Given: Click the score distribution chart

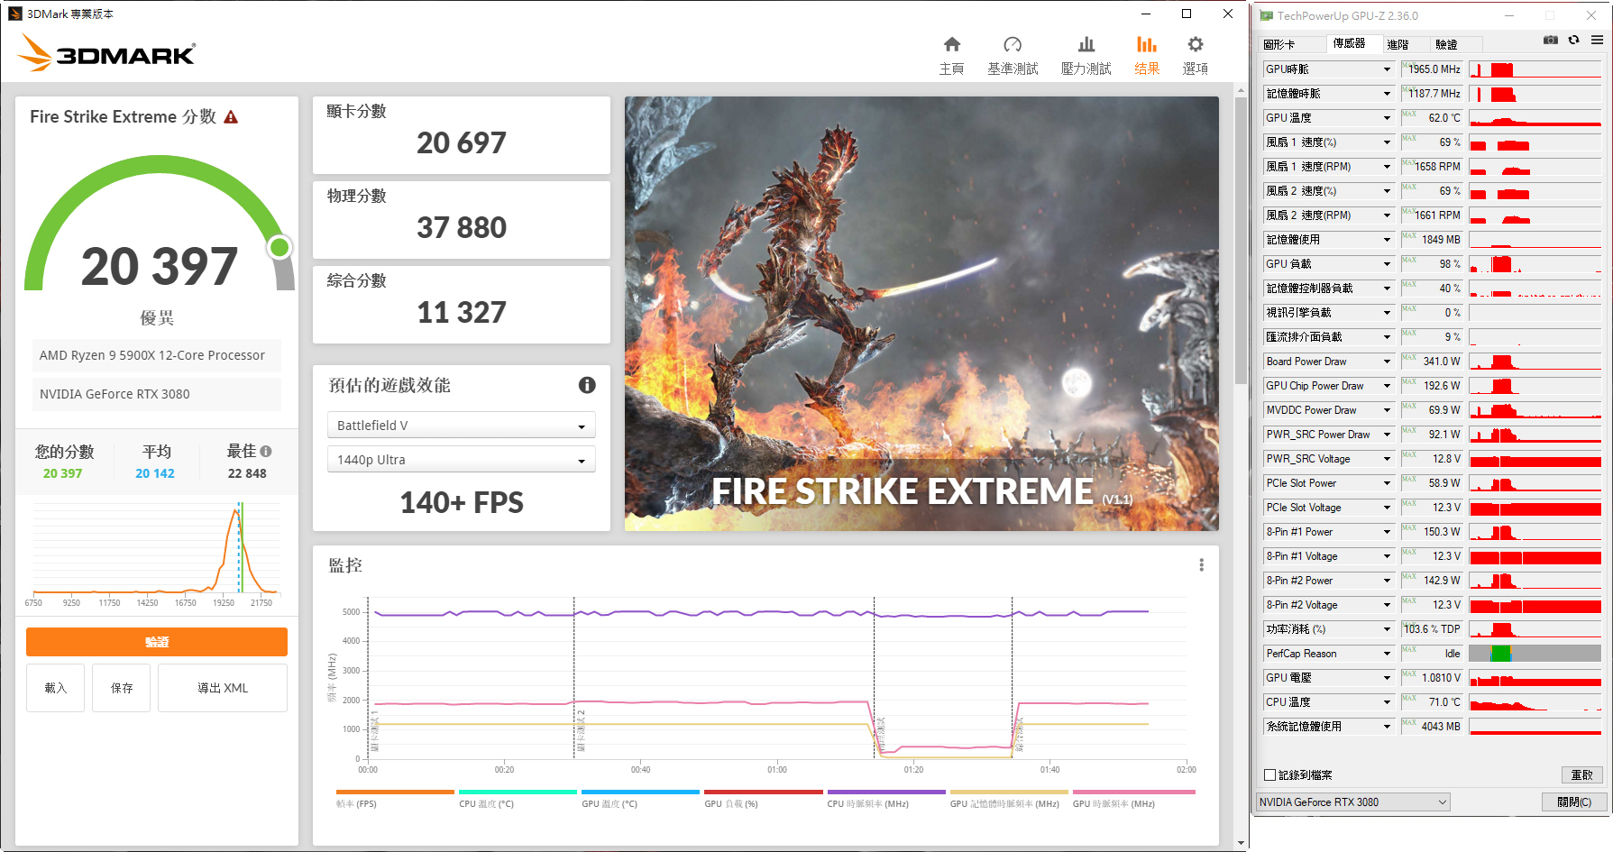Looking at the screenshot, I should [x=156, y=552].
